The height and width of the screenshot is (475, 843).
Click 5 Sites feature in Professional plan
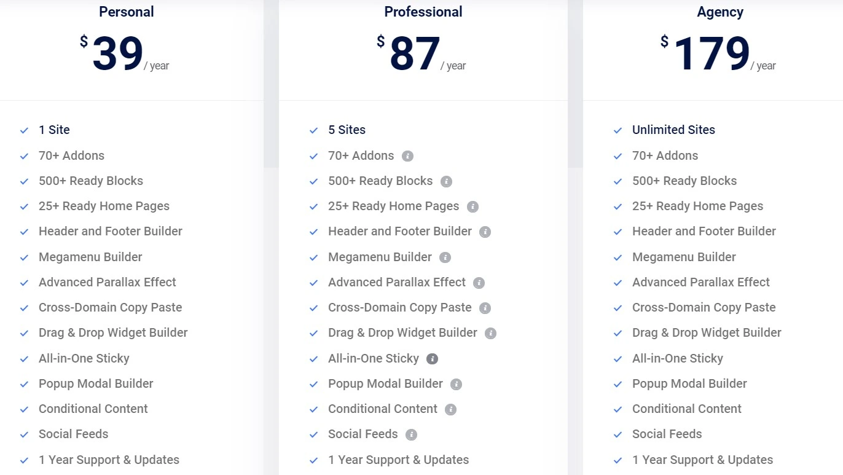(x=347, y=130)
